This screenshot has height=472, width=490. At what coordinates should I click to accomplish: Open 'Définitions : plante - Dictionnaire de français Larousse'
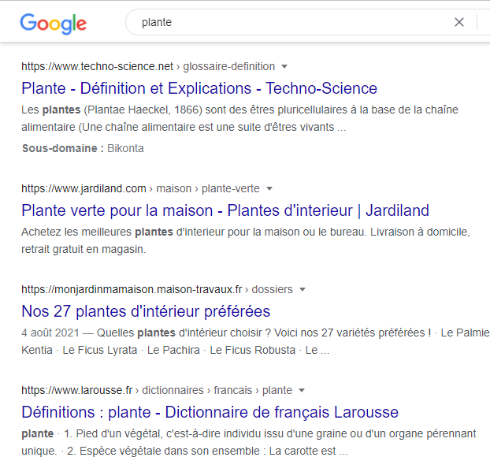point(210,412)
